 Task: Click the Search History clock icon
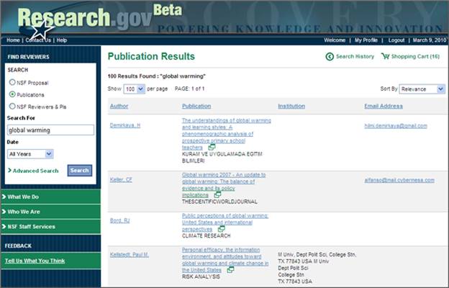(x=330, y=57)
